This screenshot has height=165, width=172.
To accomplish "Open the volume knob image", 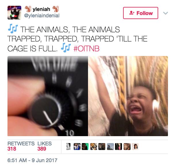I will 48,96.
